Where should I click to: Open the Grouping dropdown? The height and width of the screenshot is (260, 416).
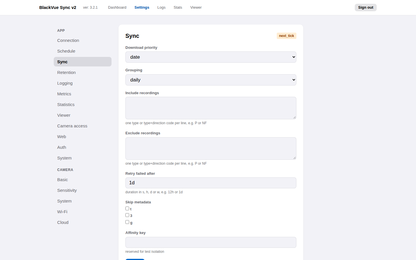tap(211, 80)
